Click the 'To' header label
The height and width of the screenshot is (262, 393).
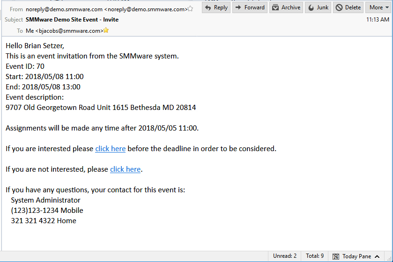pyautogui.click(x=20, y=31)
